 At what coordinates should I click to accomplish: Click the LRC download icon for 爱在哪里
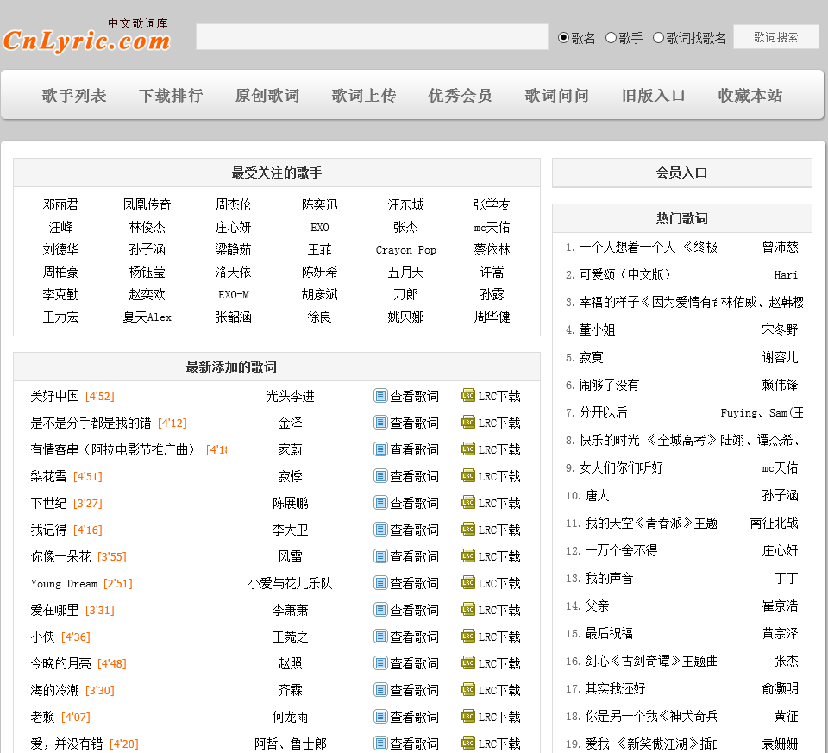(x=467, y=609)
